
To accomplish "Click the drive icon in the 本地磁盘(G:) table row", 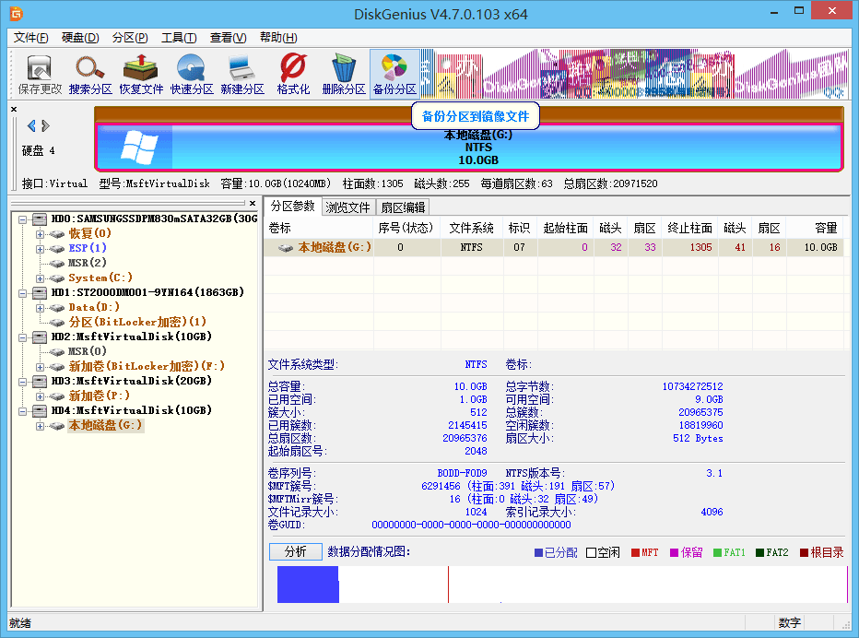I will 286,248.
